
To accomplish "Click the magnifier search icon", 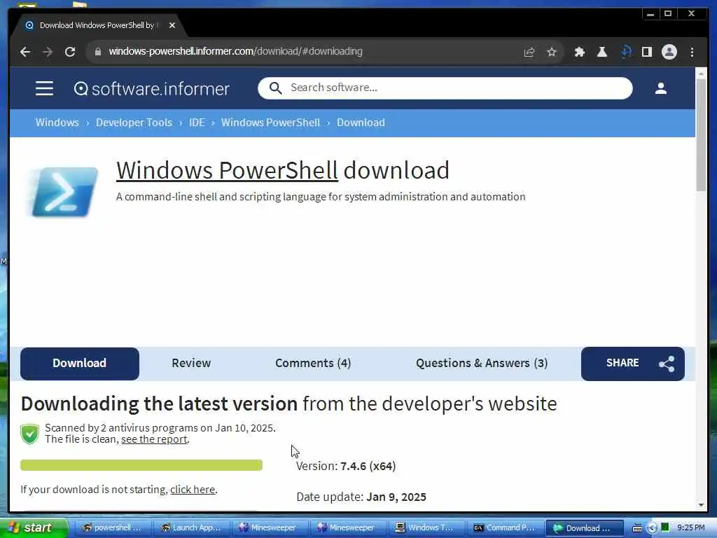I will click(x=275, y=88).
